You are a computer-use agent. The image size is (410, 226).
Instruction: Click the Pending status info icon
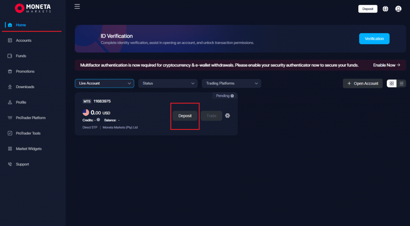232,96
